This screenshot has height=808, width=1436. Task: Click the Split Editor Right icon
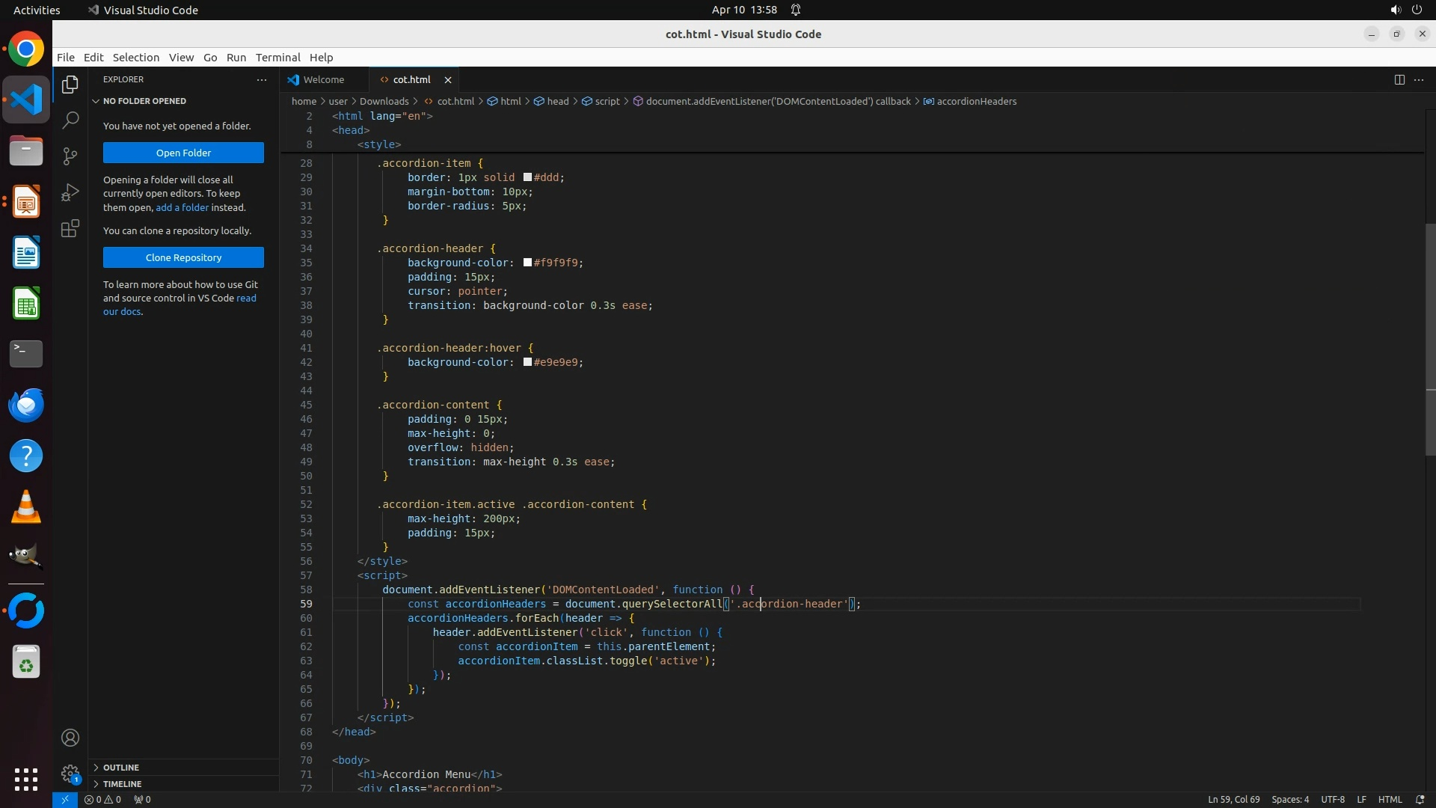(1399, 79)
